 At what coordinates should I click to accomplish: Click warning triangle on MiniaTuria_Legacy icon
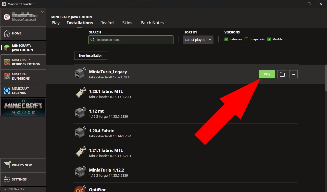(84, 69)
